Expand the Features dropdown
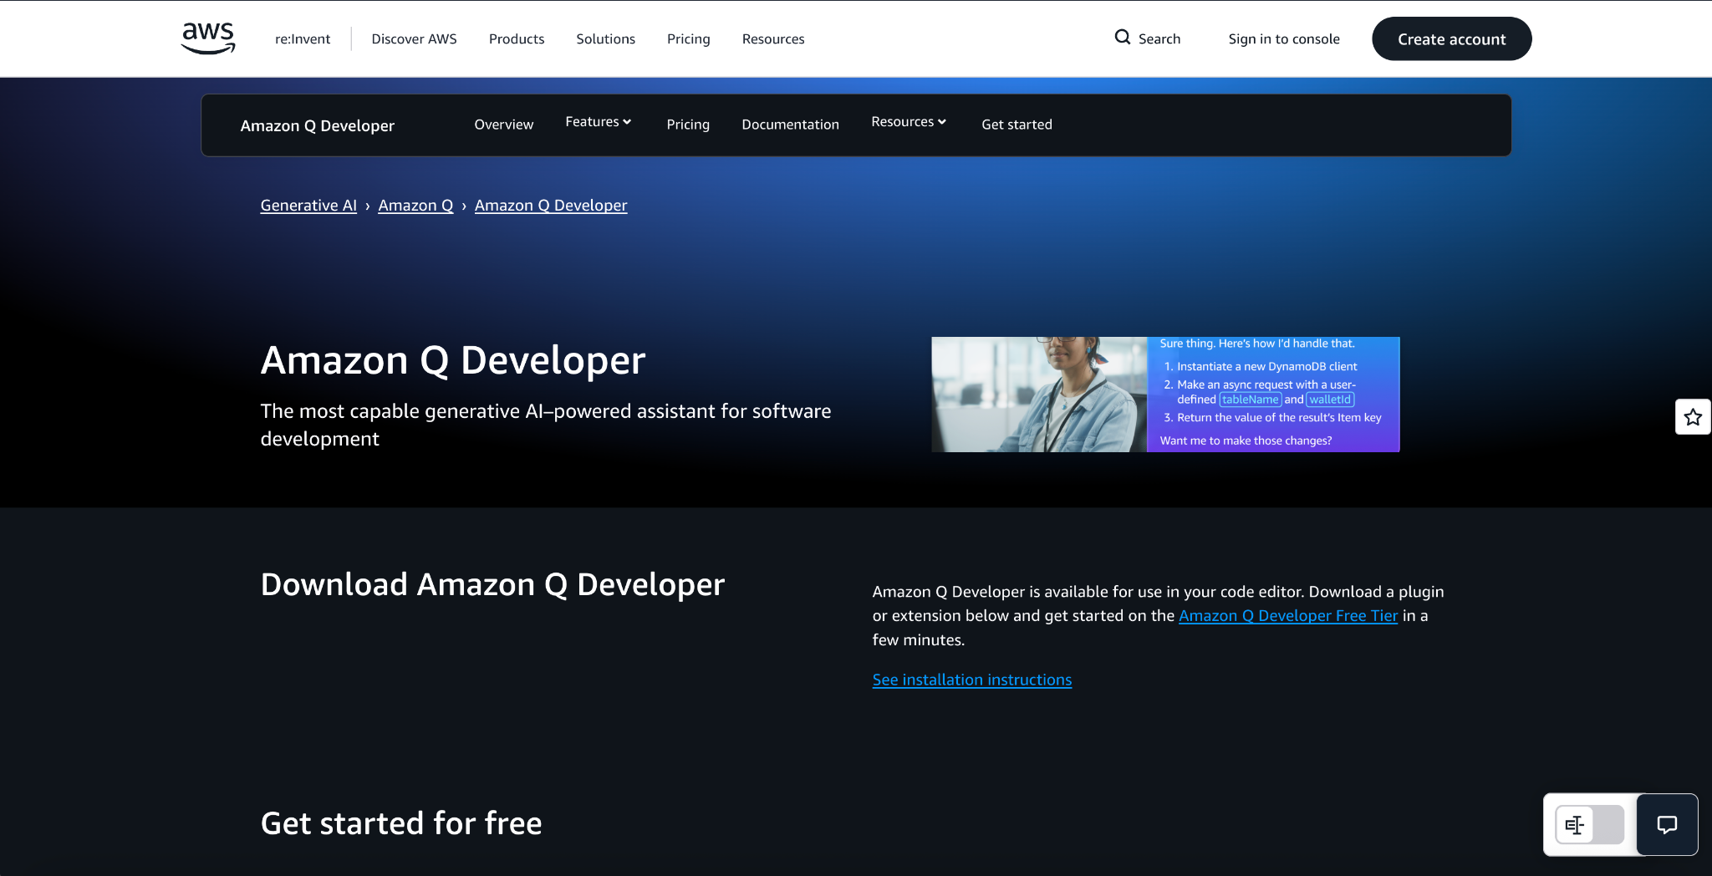 [x=599, y=122]
